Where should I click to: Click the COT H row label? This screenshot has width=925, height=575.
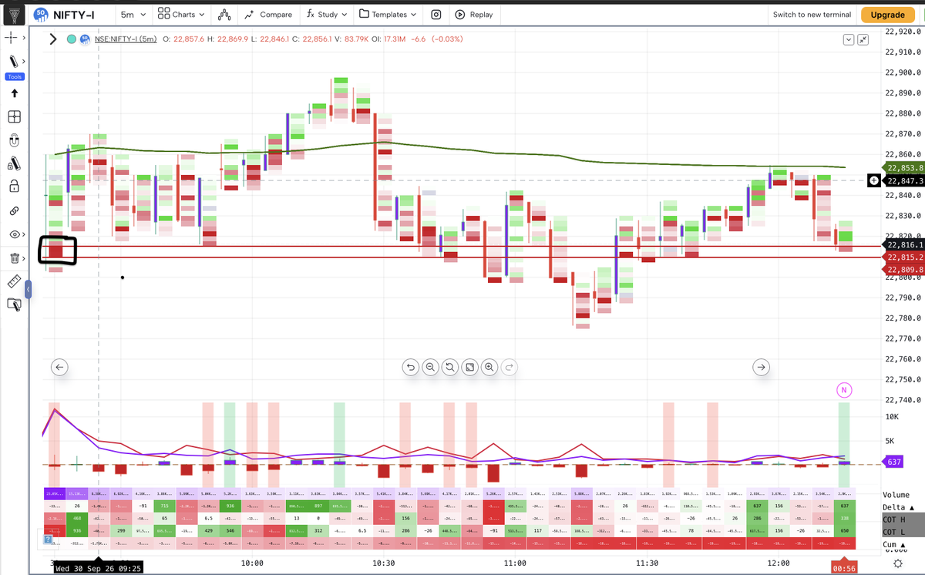point(895,520)
